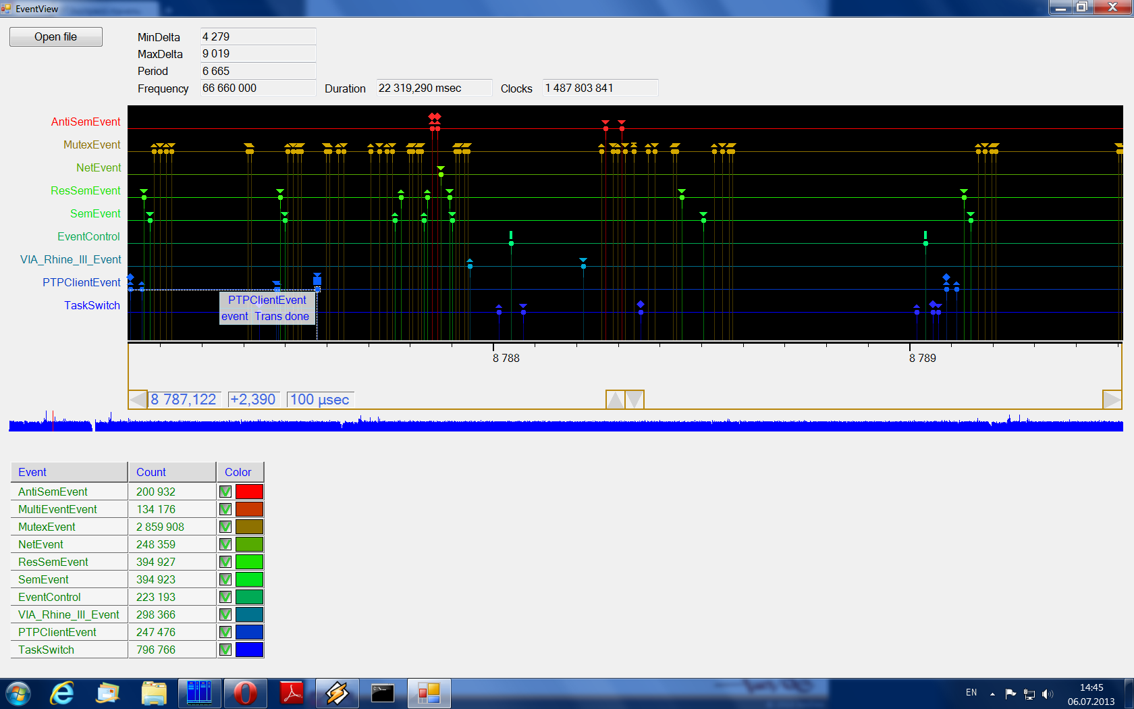Toggle the ResSemEvent checkbox

point(225,562)
